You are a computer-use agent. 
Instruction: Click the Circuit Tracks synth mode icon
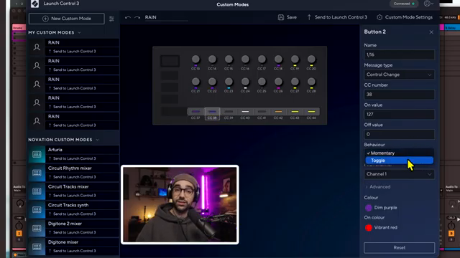(37, 209)
